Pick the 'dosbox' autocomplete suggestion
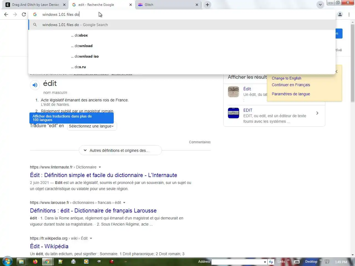 182,35
